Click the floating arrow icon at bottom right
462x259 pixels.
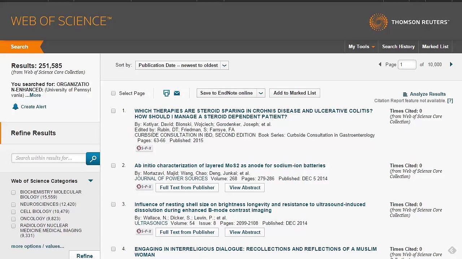(x=452, y=250)
